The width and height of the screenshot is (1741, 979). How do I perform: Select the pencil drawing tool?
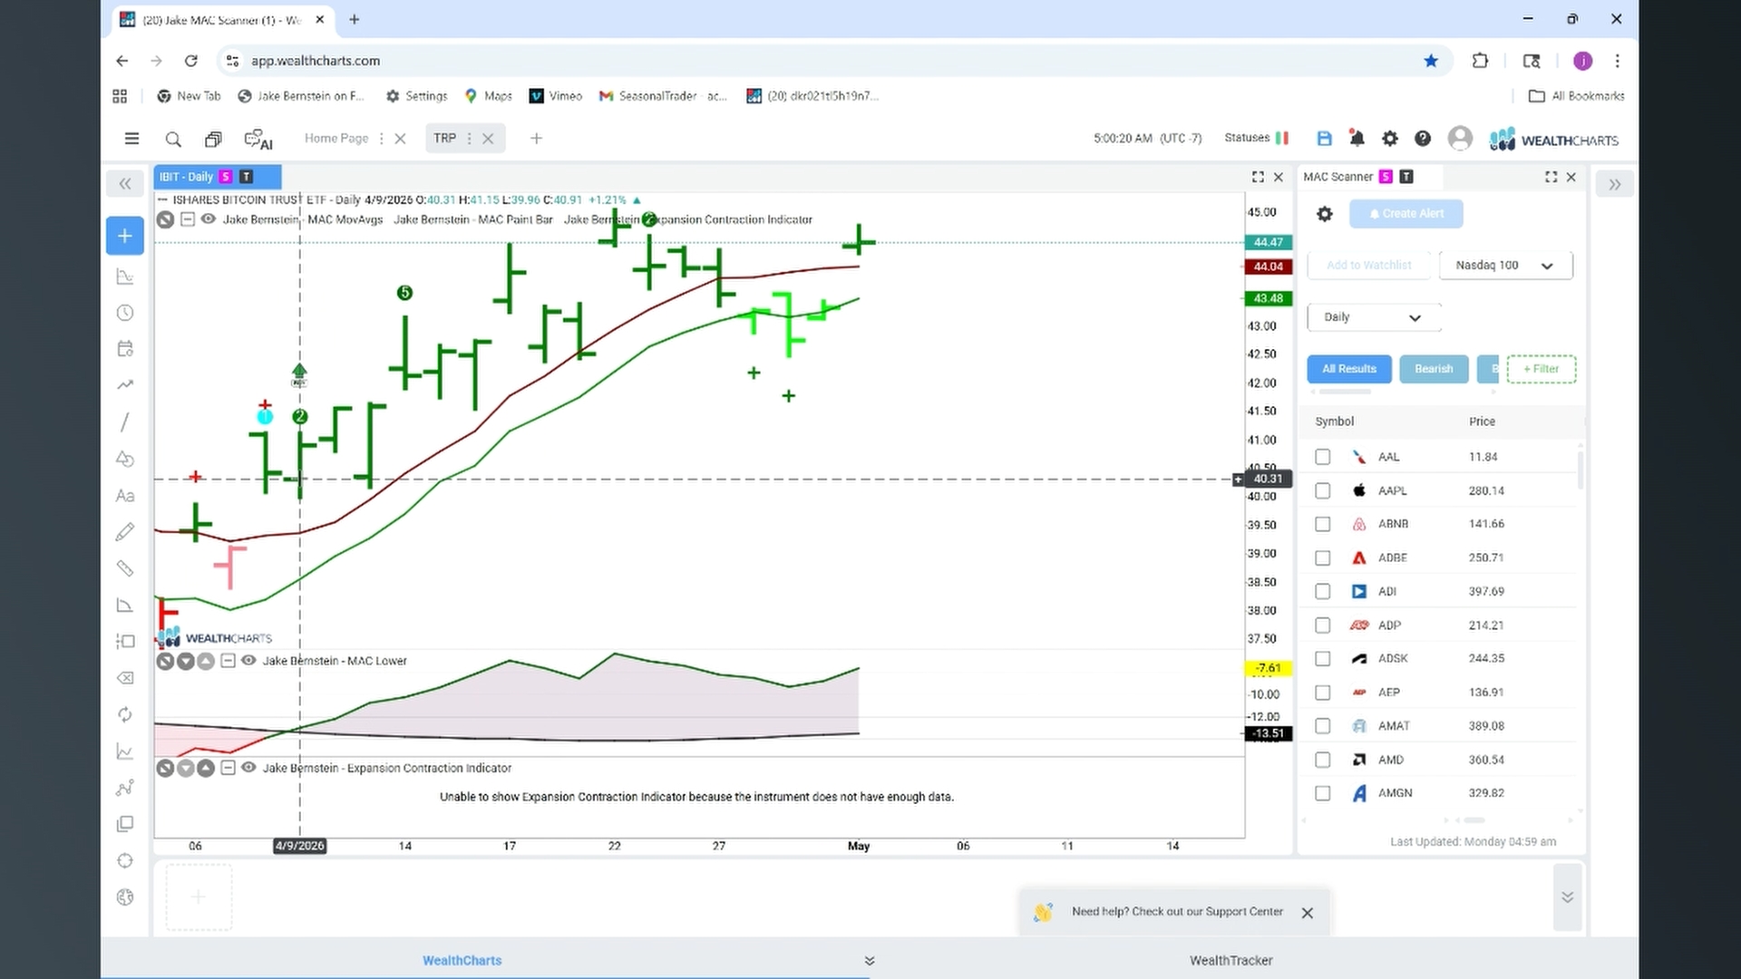pyautogui.click(x=125, y=532)
